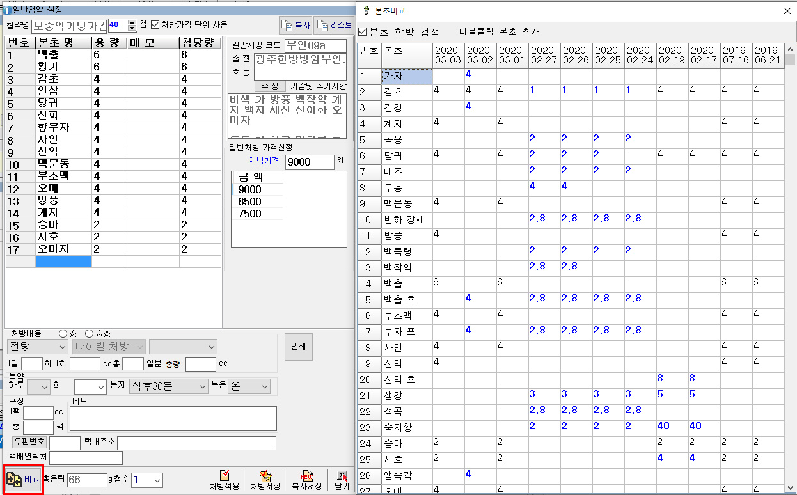Uncheck the 본초 합방 검색 checkbox

tap(363, 31)
